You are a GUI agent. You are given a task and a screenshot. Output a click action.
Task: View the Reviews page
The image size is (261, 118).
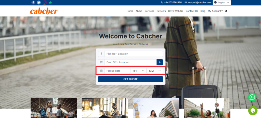(161, 11)
